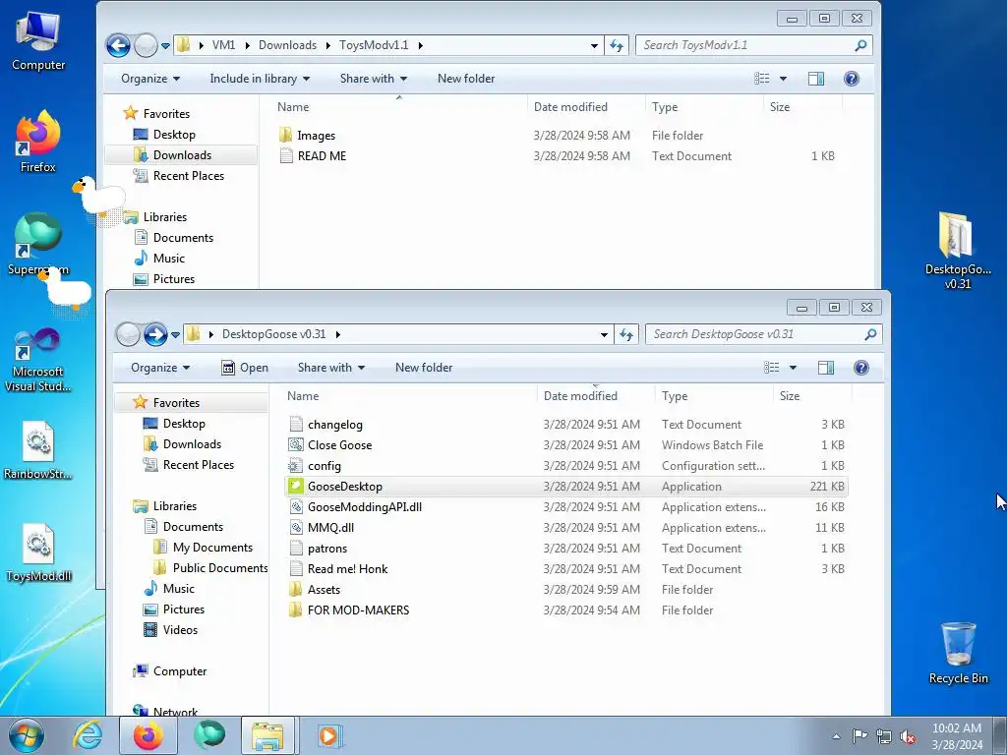This screenshot has width=1007, height=755.
Task: Go back in ToysModv1.1 window
Action: [118, 45]
